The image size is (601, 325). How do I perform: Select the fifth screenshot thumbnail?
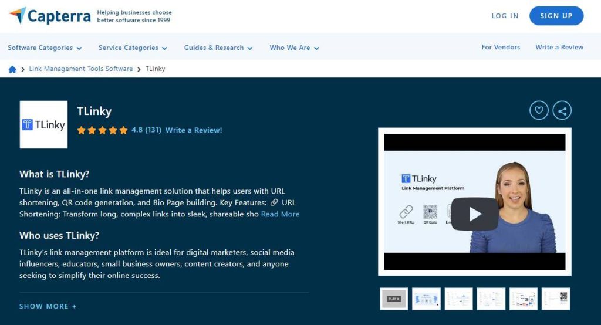[x=524, y=299]
